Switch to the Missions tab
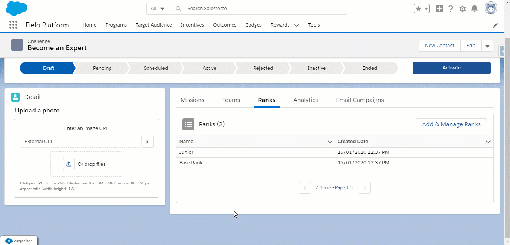 [193, 100]
